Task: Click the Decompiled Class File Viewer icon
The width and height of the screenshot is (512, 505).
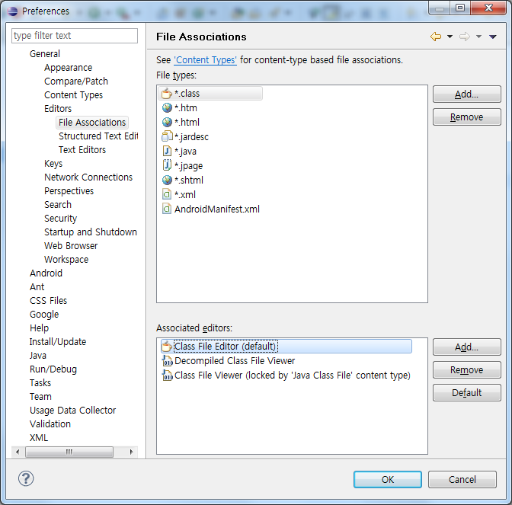Action: coord(168,361)
